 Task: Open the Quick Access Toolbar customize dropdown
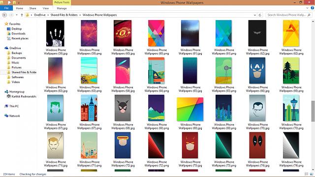click(x=19, y=3)
